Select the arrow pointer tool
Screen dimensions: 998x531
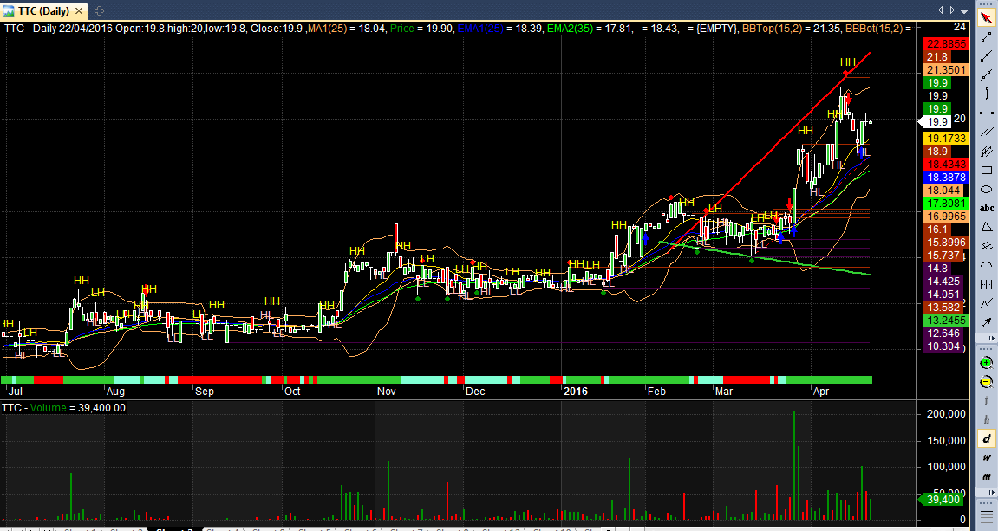coord(986,18)
